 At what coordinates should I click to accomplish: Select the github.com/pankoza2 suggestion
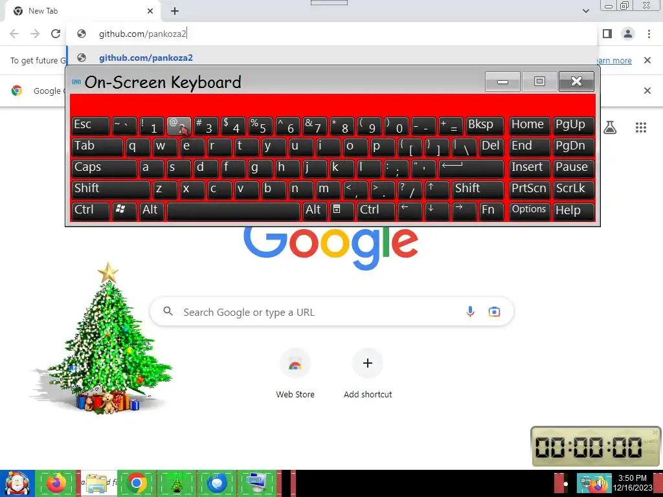(x=331, y=58)
